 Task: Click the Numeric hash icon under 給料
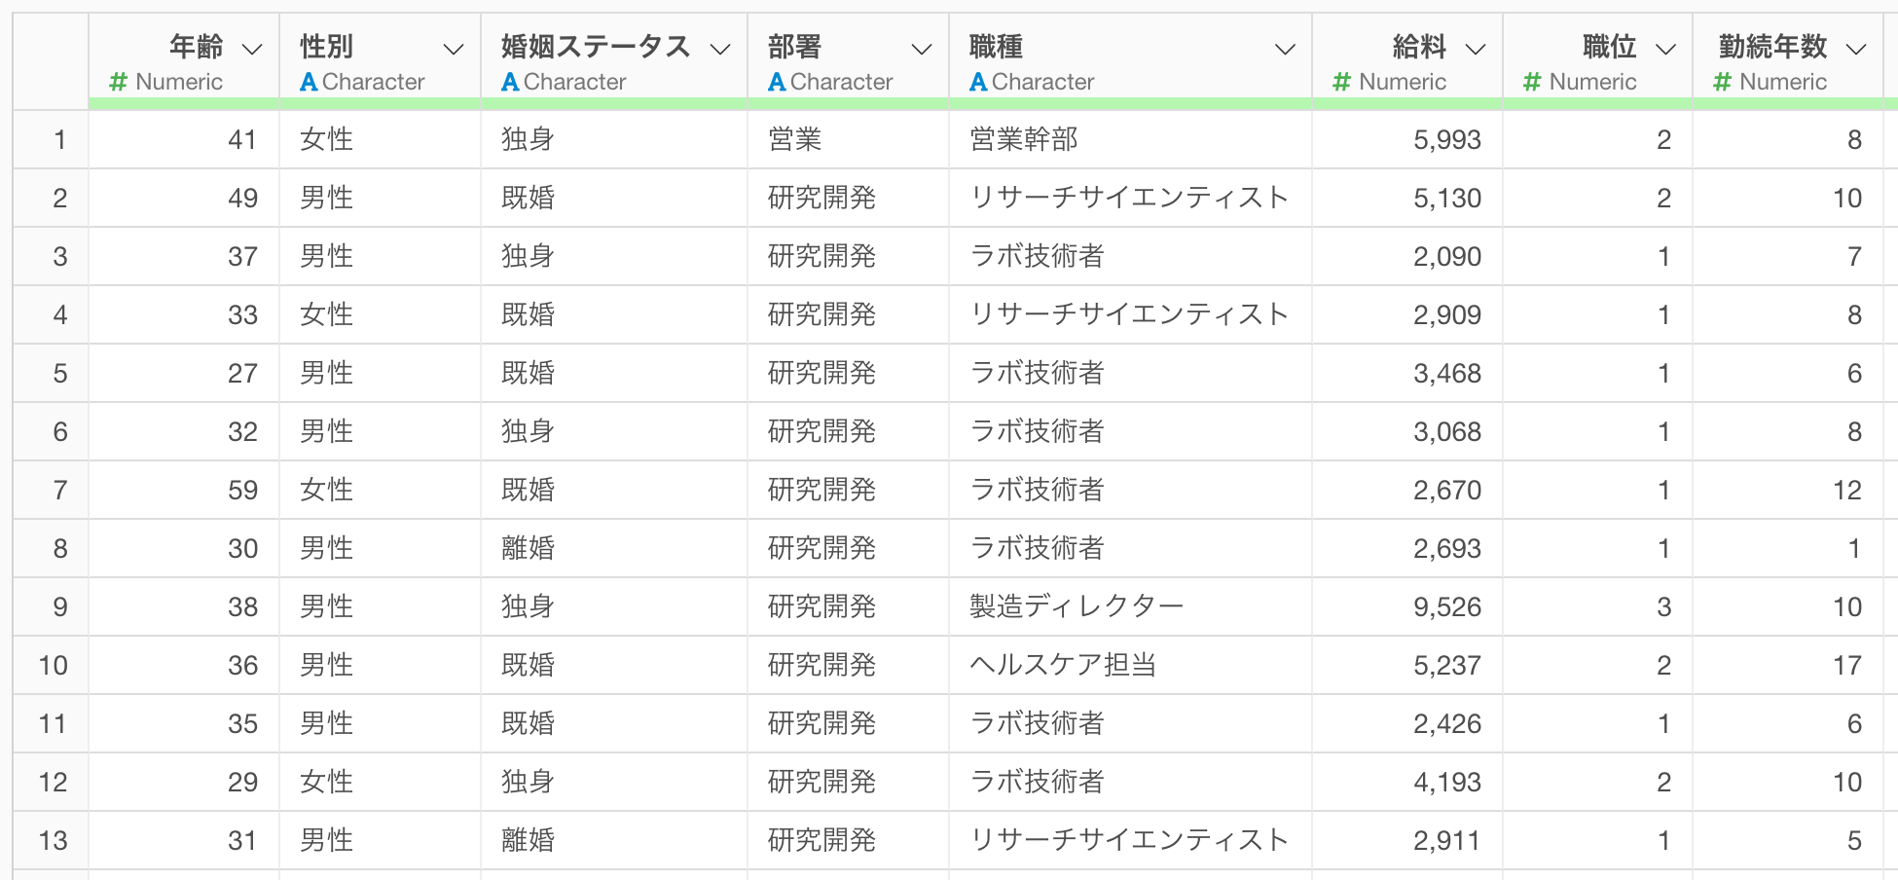[1341, 82]
